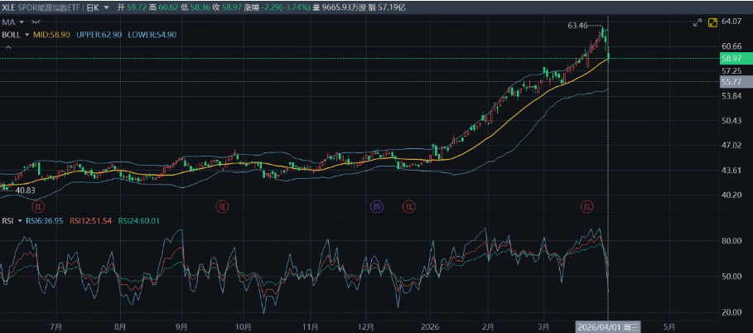This screenshot has width=753, height=333.
Task: Expand the MA indicator dropdown arrow
Action: point(21,21)
